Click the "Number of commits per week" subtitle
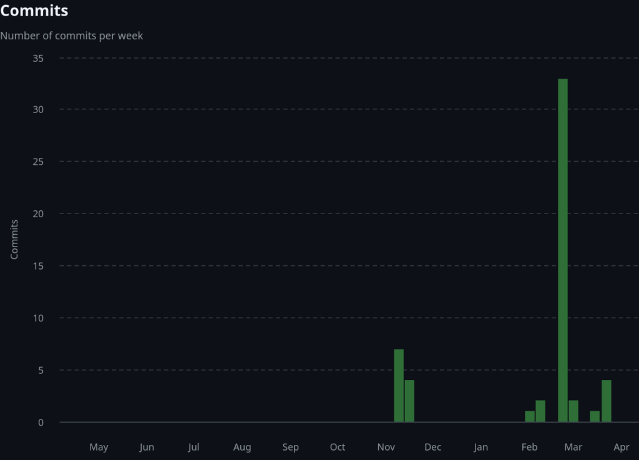This screenshot has width=639, height=460. pos(72,36)
